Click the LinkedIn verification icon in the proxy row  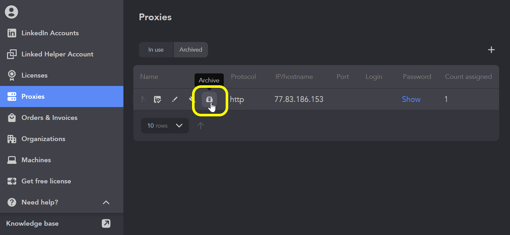point(157,99)
